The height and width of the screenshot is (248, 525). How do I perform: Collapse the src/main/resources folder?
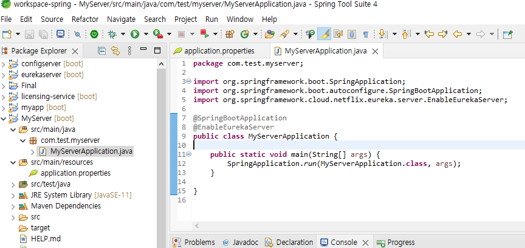(13, 162)
